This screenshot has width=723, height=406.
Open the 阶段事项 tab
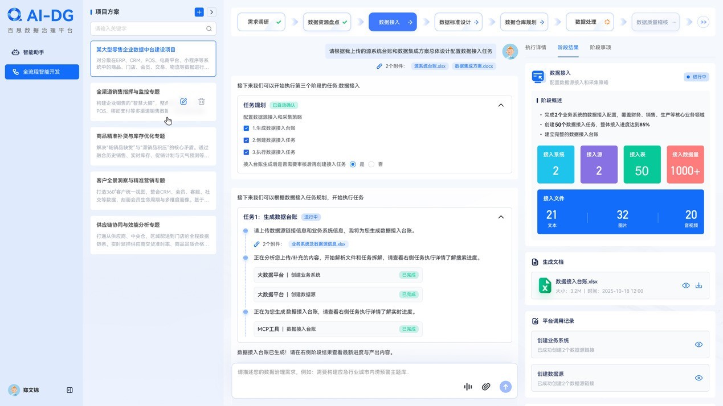tap(600, 48)
